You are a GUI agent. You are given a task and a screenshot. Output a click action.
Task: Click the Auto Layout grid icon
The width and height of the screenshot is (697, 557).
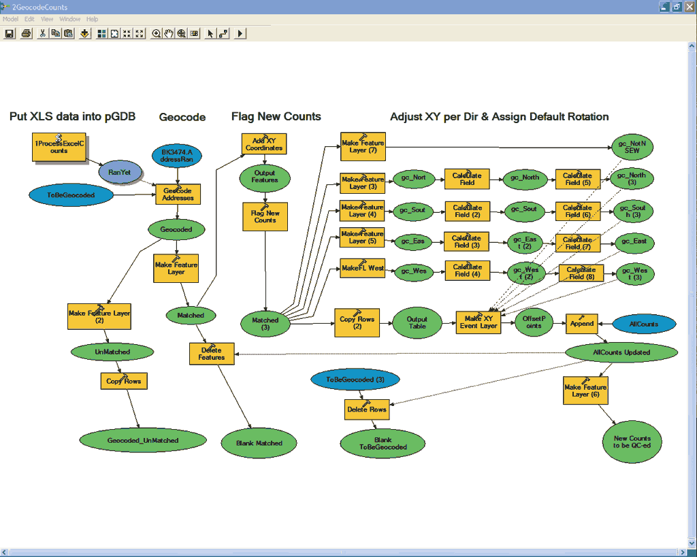(102, 33)
